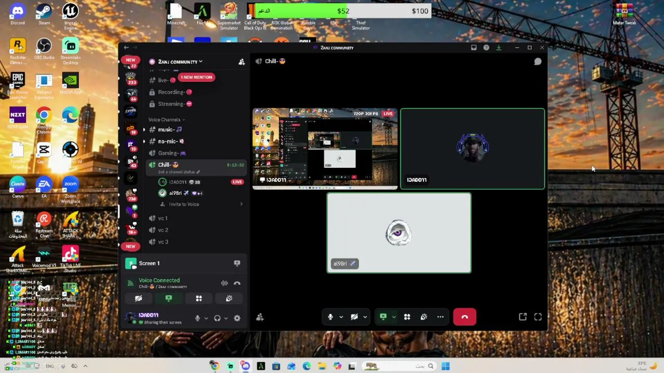This screenshot has width=664, height=373.
Task: Toggle microphone mute in the call bar
Action: [x=330, y=317]
